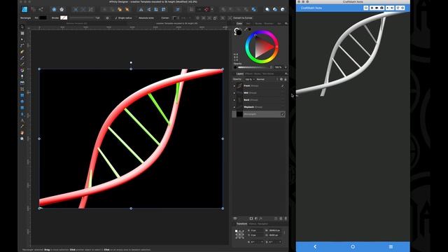Open the Alignment toolbar icon
This screenshot has height=252, width=448.
(x=178, y=9)
